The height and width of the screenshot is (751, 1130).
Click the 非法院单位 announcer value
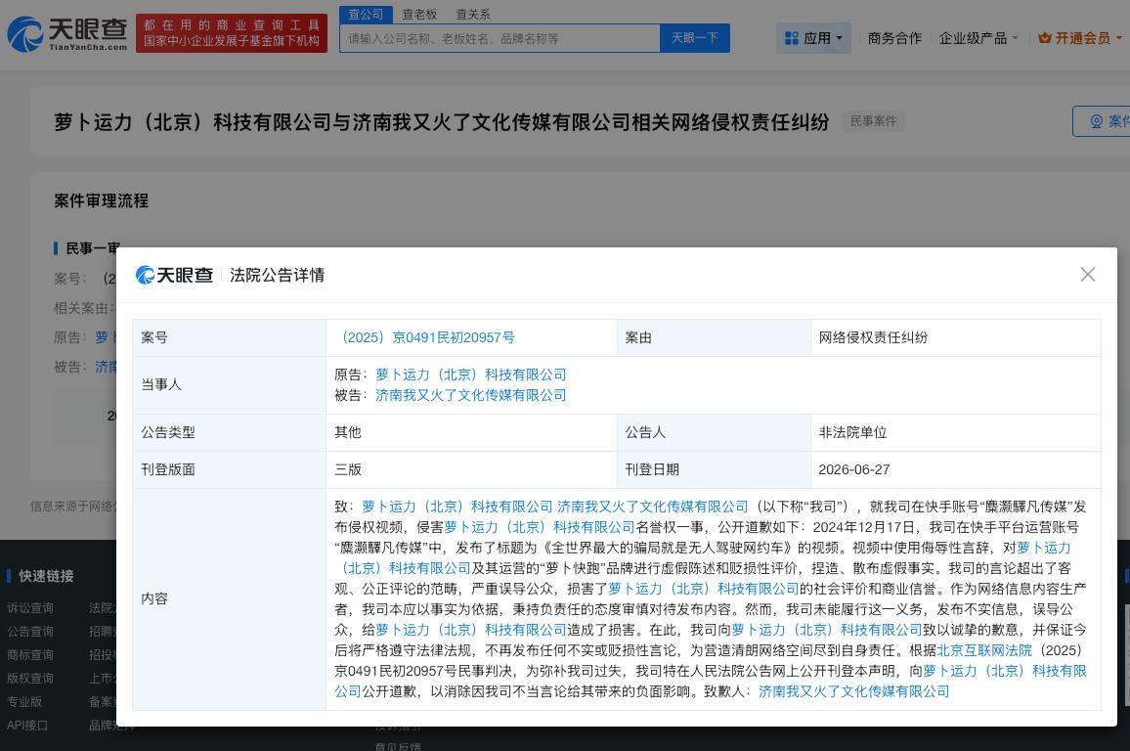(852, 432)
